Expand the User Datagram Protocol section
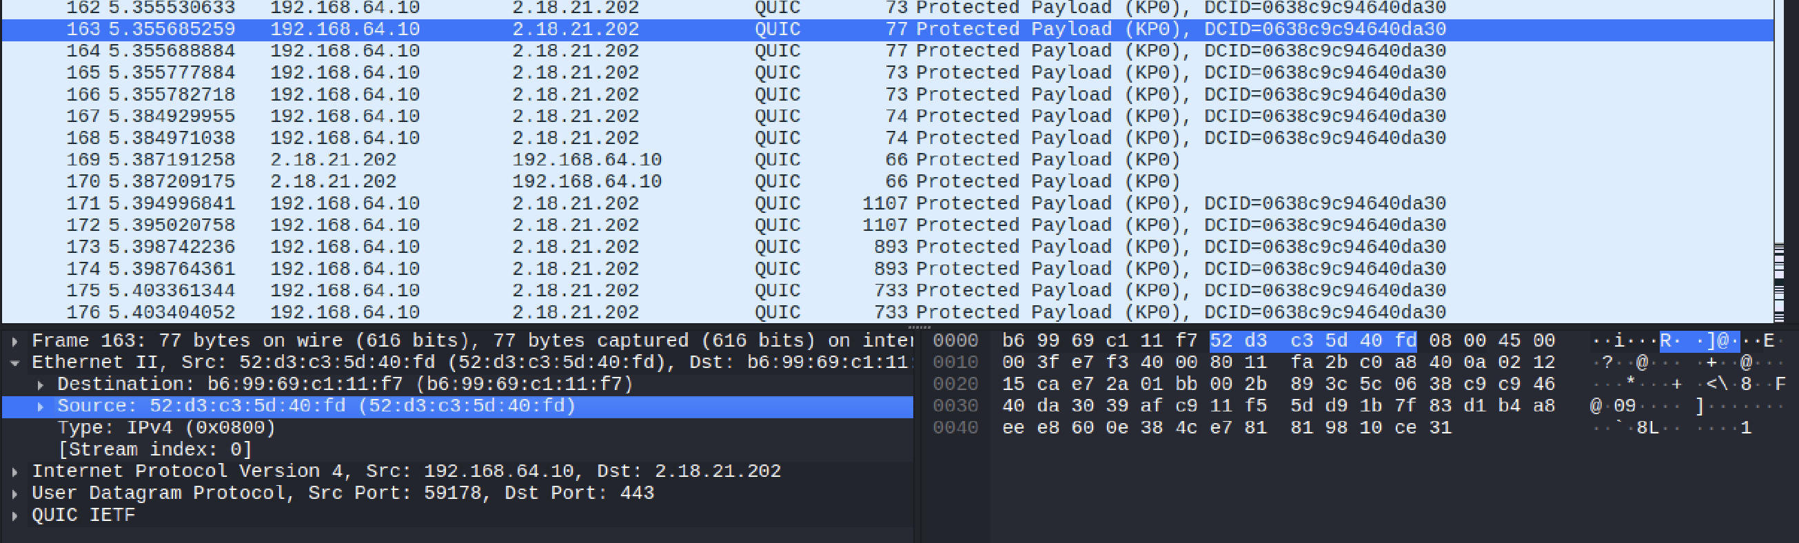Screen dimensions: 1799x543 coord(14,493)
